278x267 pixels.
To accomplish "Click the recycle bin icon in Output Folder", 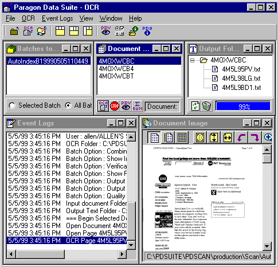I will tap(206, 106).
